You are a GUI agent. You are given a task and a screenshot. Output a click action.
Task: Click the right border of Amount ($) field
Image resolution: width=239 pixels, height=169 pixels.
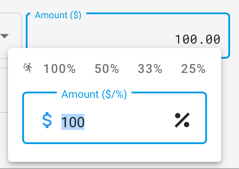coord(229,36)
